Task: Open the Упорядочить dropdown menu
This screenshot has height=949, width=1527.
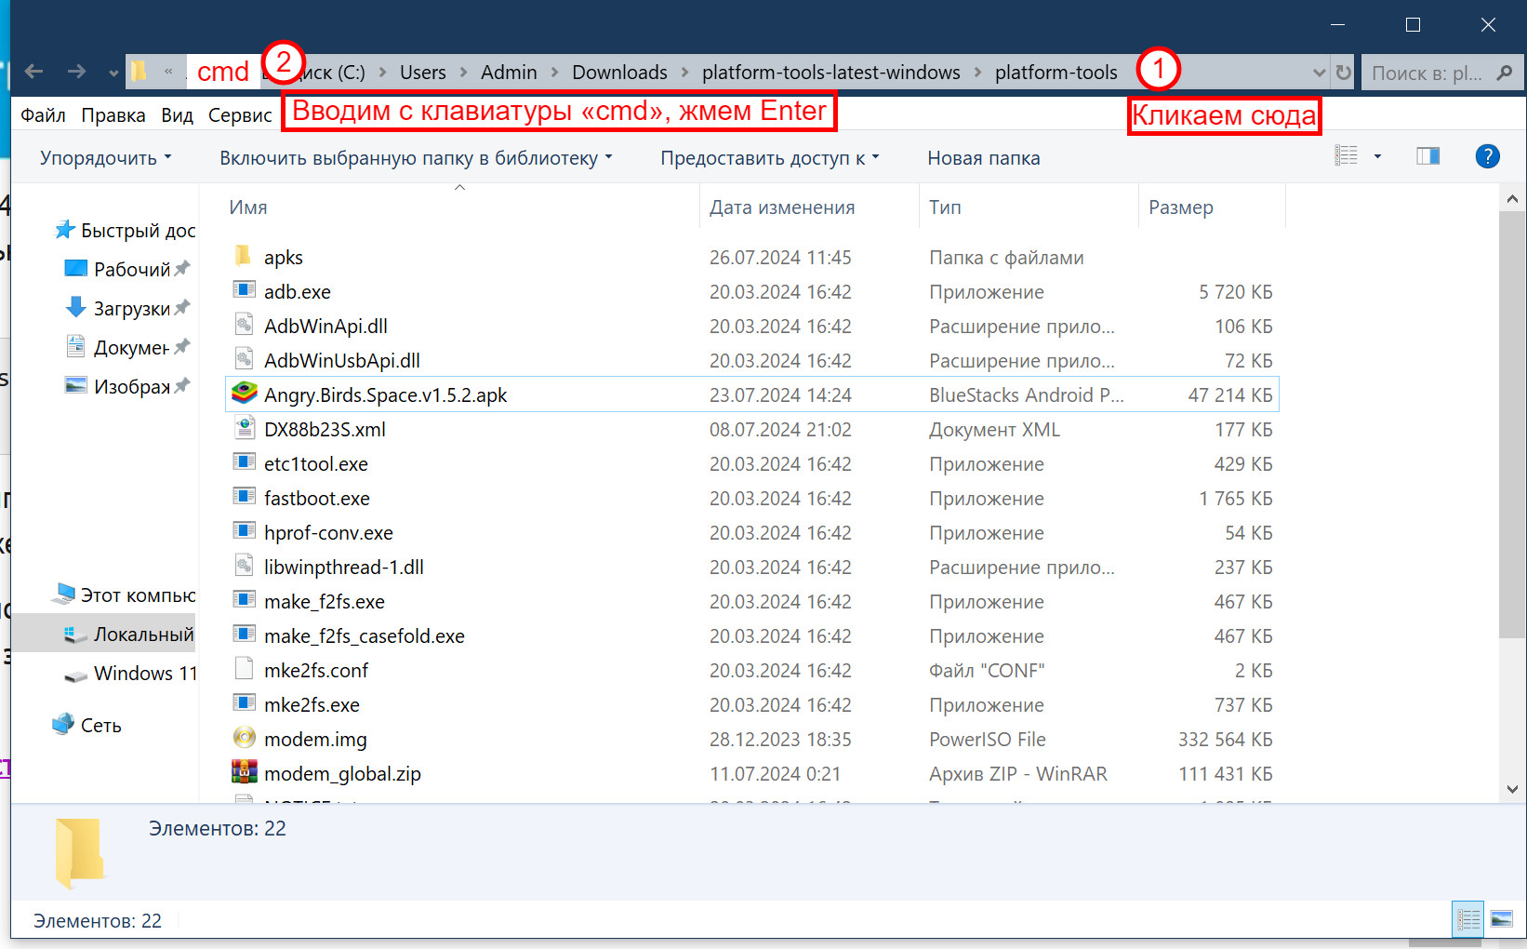Action: 105,158
